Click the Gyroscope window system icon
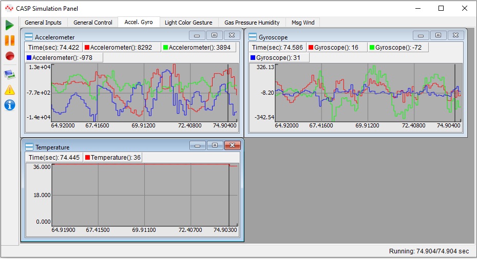Image resolution: width=477 pixels, height=259 pixels. click(x=253, y=37)
